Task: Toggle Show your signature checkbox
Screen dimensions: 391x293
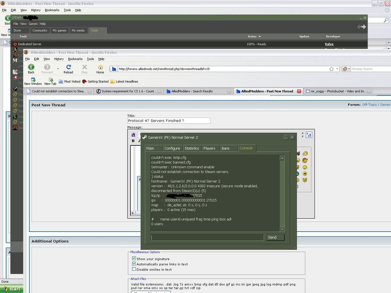Action: pos(134,258)
